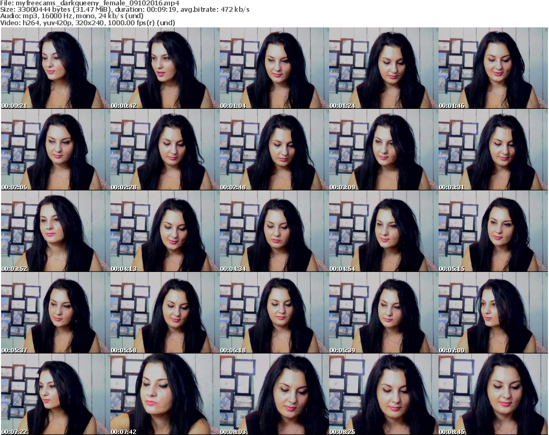Select the frame stamped 00:00:21
This screenshot has height=435, width=549.
55,68
